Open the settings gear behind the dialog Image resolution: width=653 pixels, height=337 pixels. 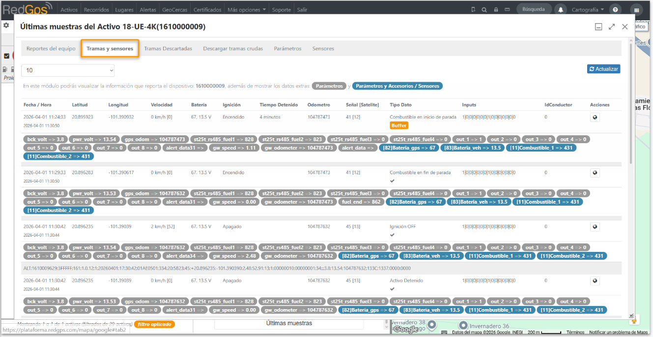tap(6, 25)
